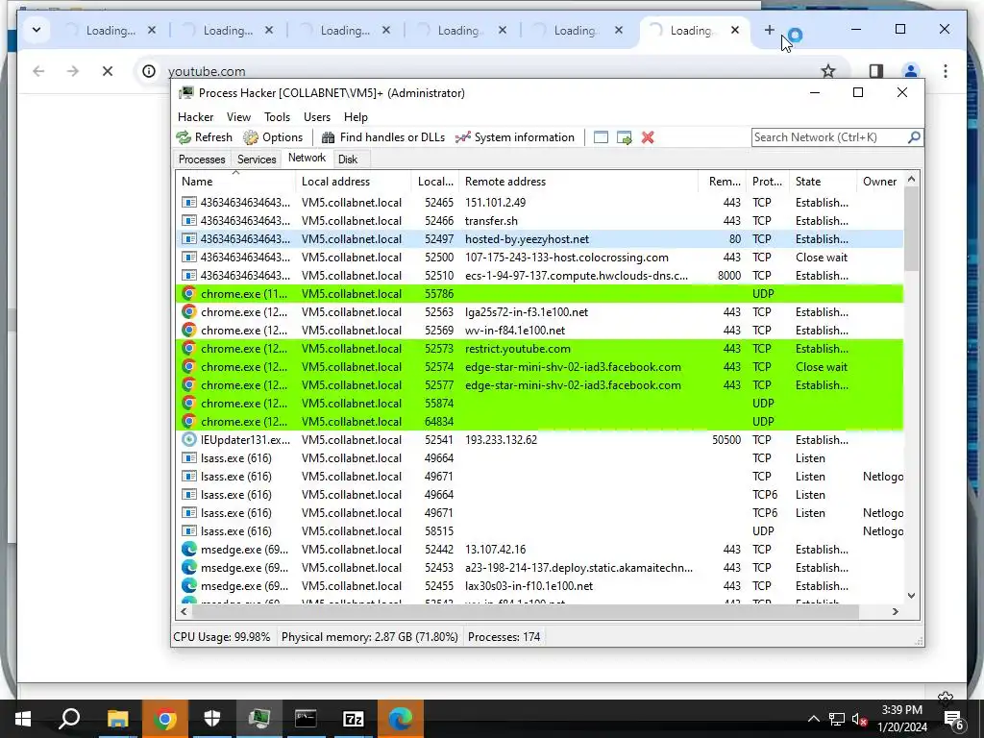Screen dimensions: 984x738
Task: Select chrome.exe row lga25s72-in-f3.1e100.net
Action: coord(540,312)
